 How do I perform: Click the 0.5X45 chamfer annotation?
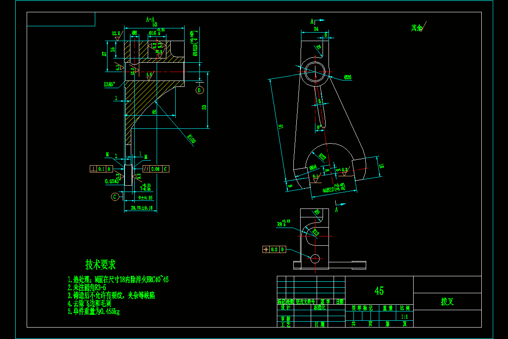click(x=112, y=181)
